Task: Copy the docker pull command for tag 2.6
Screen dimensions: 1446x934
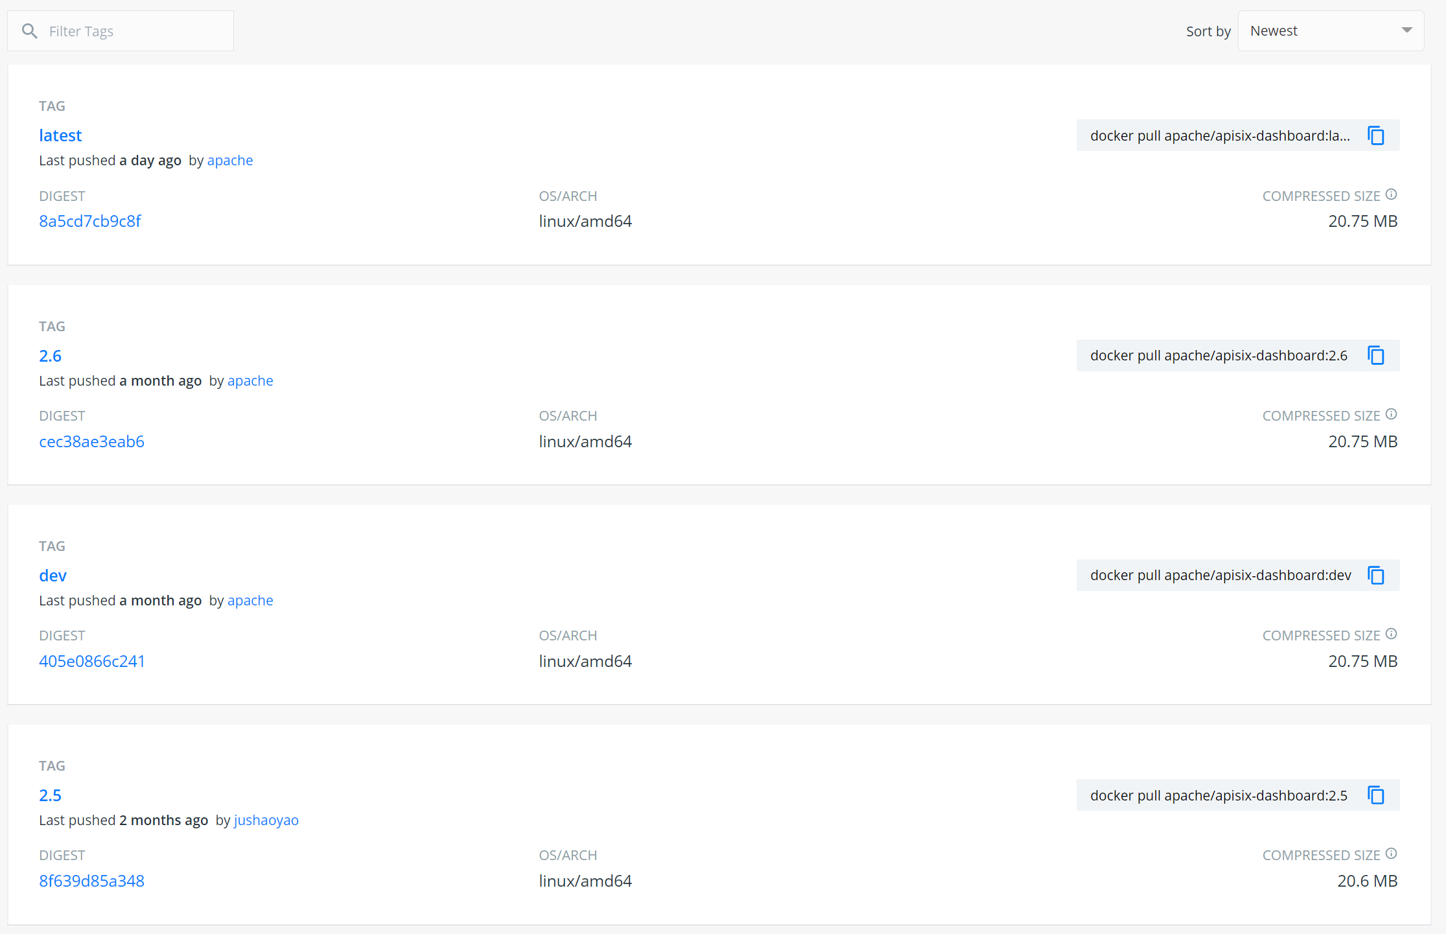Action: point(1375,355)
